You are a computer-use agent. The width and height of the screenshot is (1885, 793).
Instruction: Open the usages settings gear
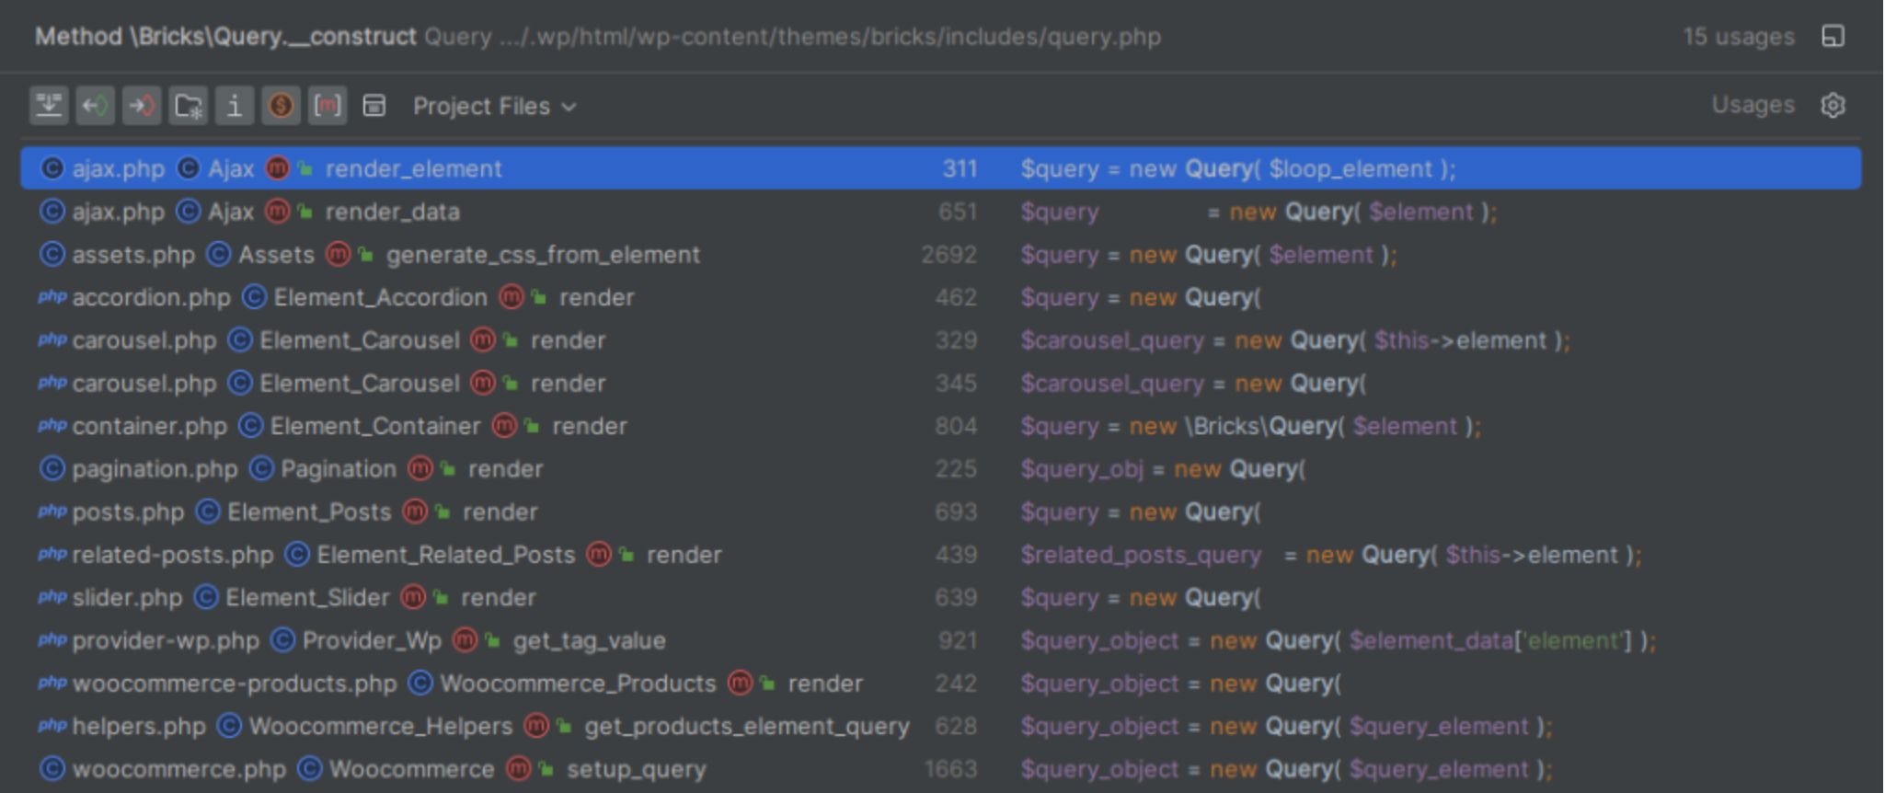pos(1833,106)
